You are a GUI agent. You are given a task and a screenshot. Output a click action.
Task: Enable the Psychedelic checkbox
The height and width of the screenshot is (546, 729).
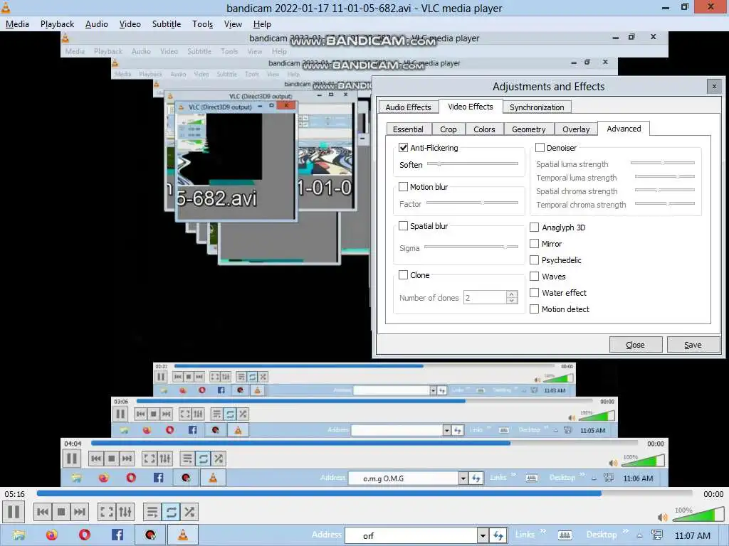534,260
